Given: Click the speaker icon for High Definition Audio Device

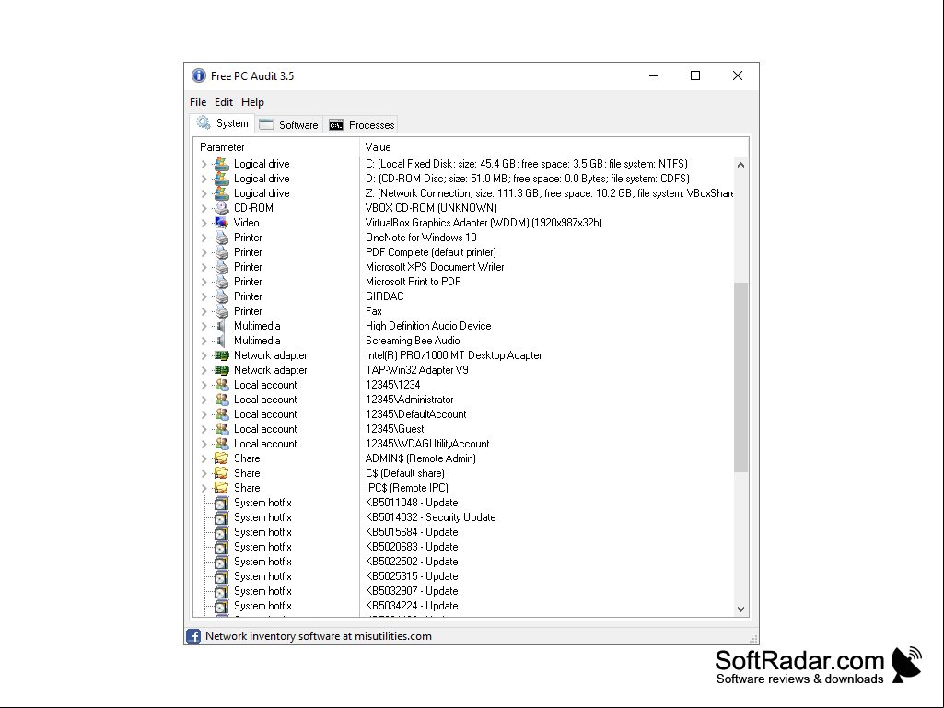Looking at the screenshot, I should coord(222,326).
